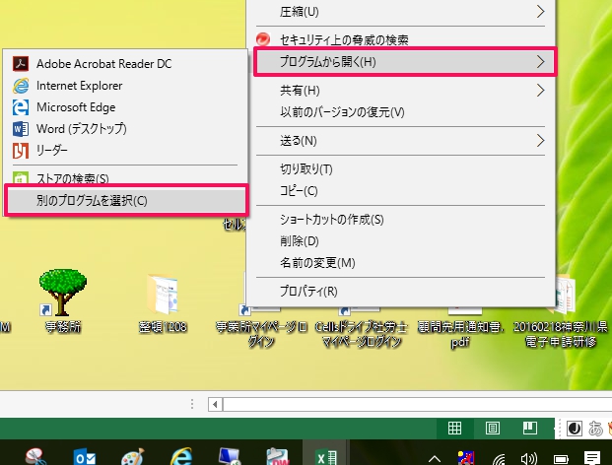The height and width of the screenshot is (465, 612).
Task: Pick リーダー as the opening program
Action: coord(125,150)
